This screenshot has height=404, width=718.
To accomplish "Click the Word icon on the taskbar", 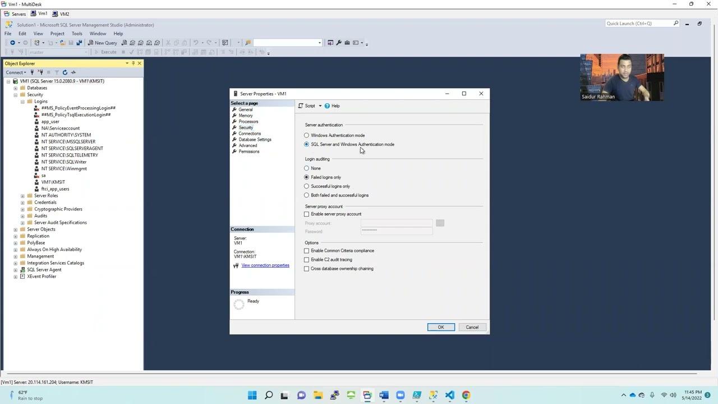I will click(384, 395).
